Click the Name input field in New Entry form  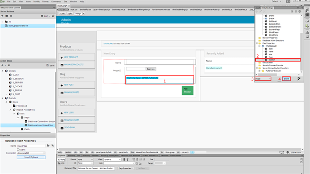(160, 62)
